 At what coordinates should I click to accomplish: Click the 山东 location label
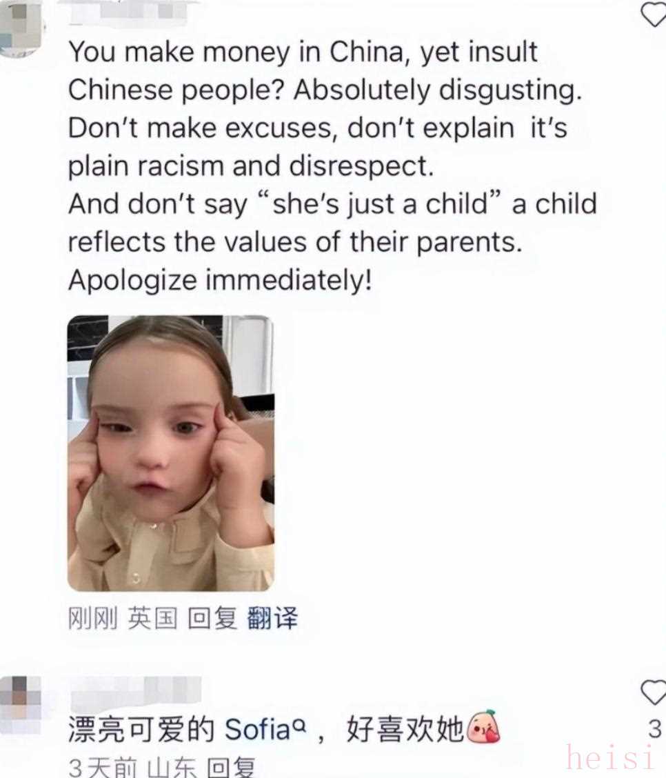tap(172, 767)
